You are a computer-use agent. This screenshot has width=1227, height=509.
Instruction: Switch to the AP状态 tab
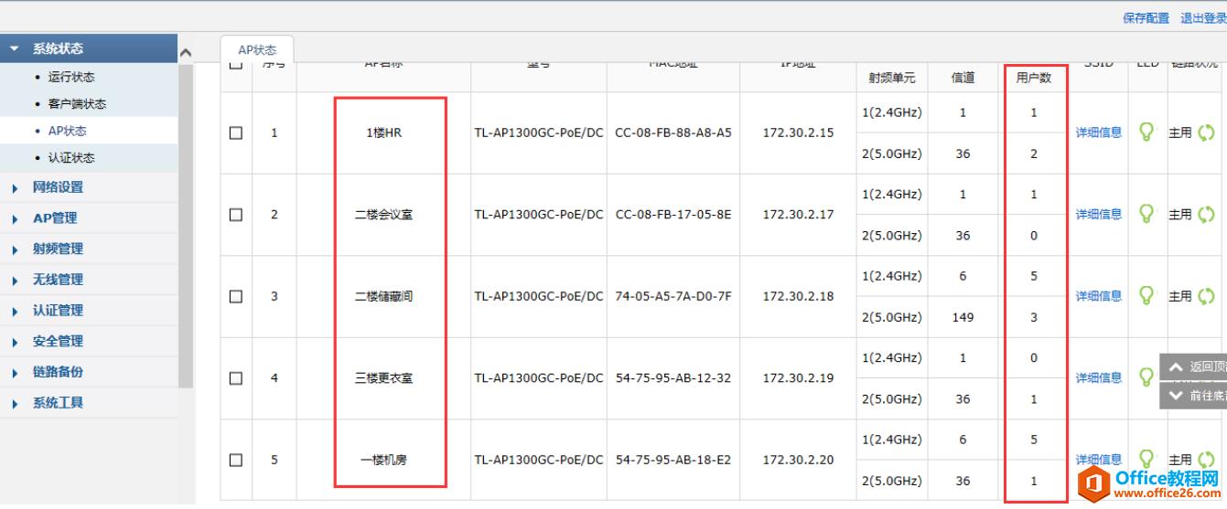(x=257, y=50)
